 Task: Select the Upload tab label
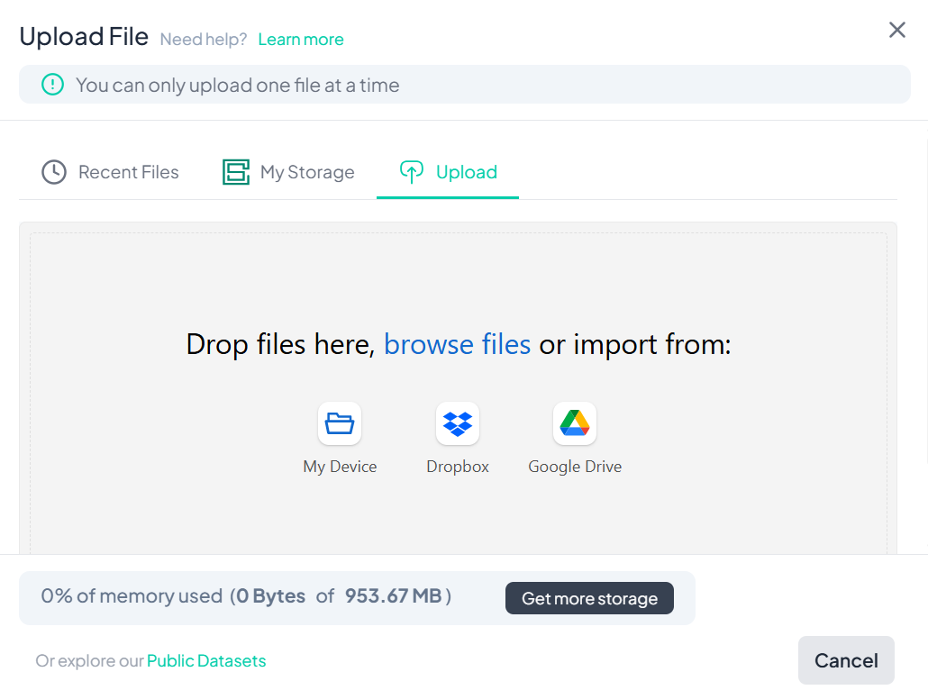click(x=466, y=172)
